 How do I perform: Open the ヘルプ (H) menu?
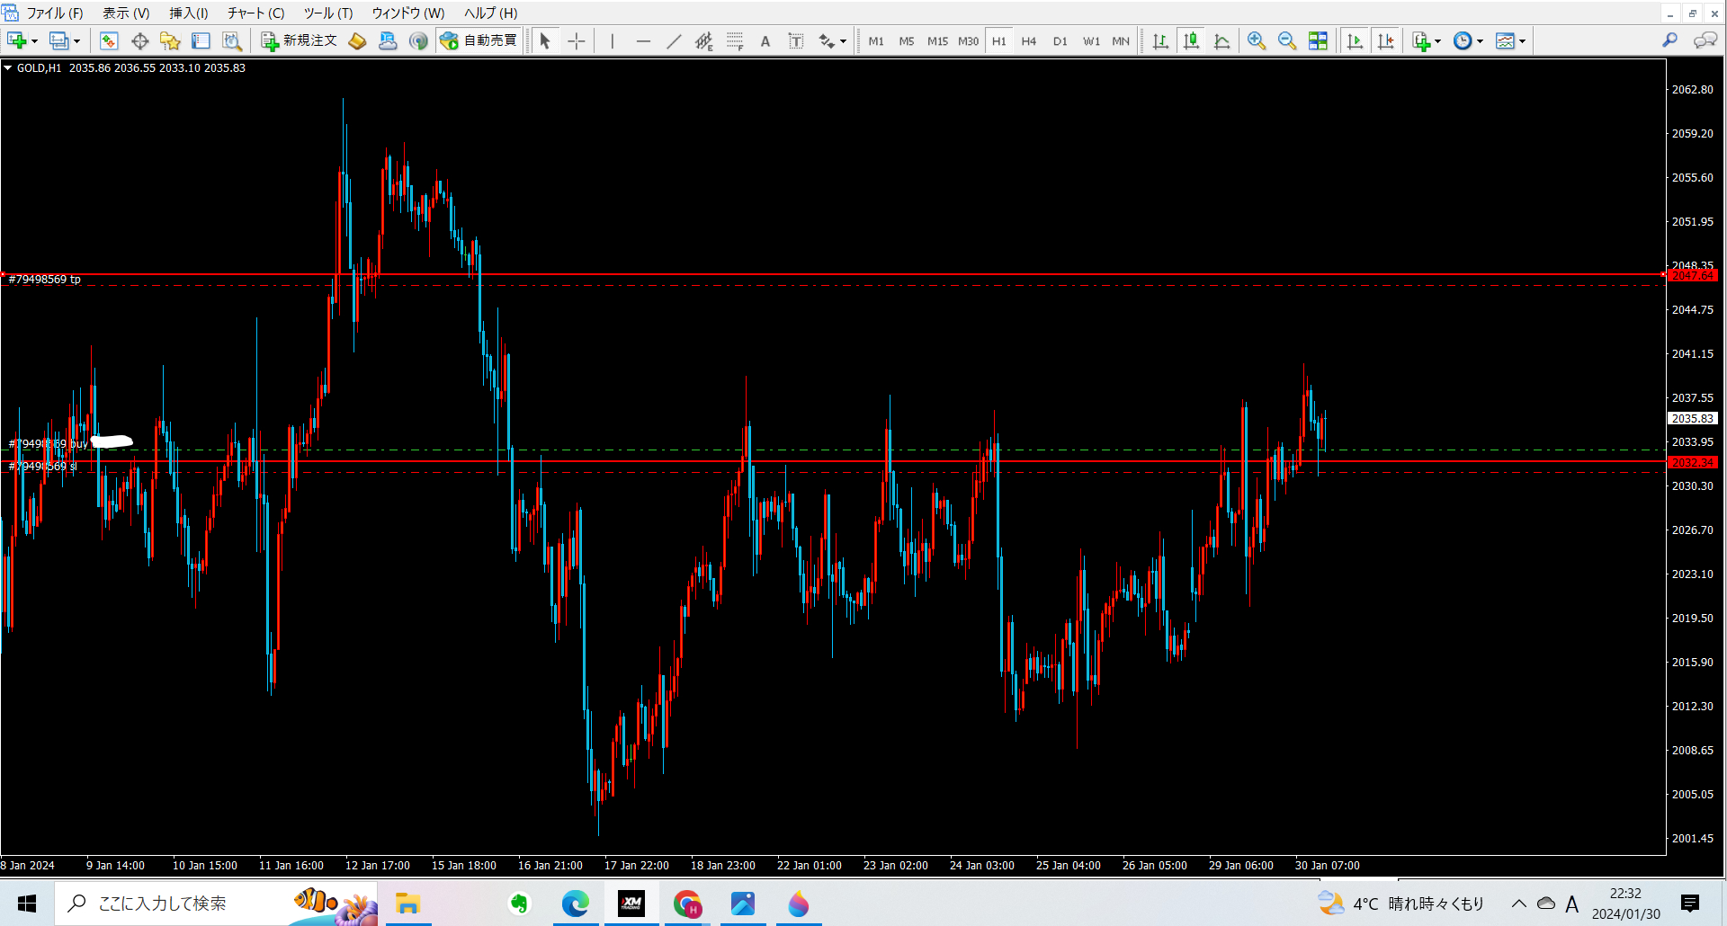490,13
